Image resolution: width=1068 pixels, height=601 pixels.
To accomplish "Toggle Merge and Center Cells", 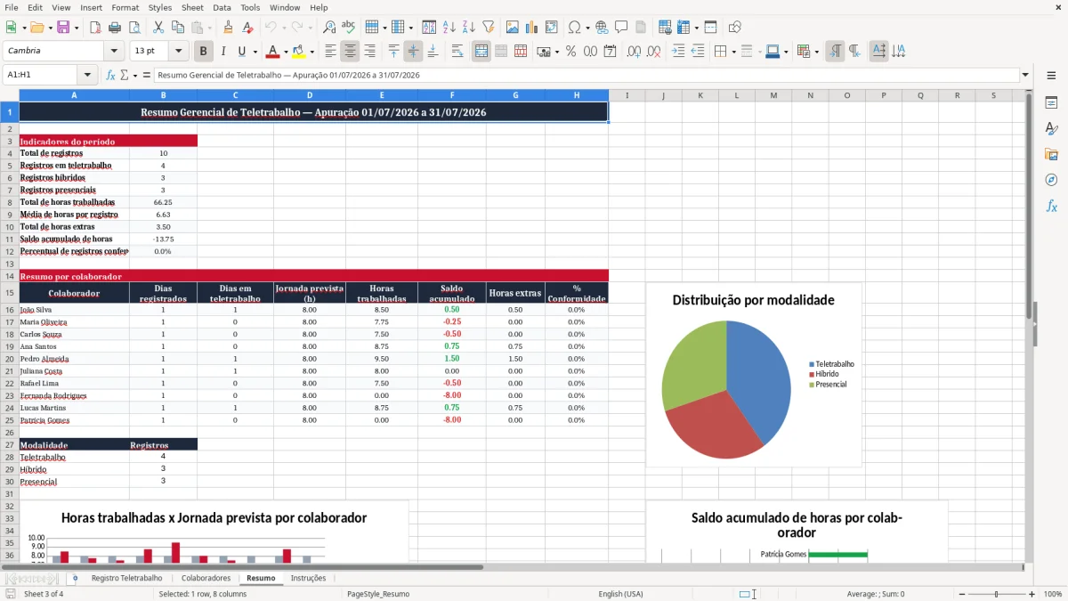I will click(x=481, y=52).
